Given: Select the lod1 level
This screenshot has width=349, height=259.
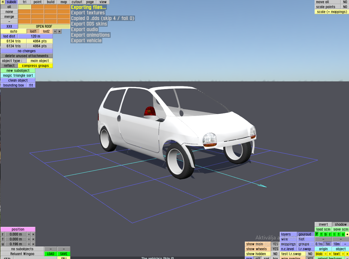Looking at the screenshot, I should pos(33,31).
